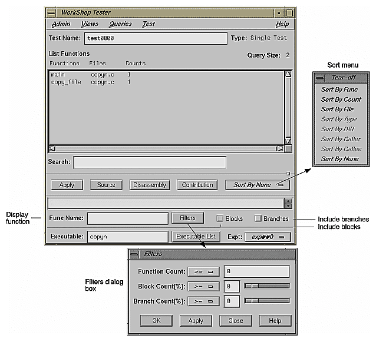Screen dimensions: 376x342
Task: Open the Admin menu
Action: 61,24
